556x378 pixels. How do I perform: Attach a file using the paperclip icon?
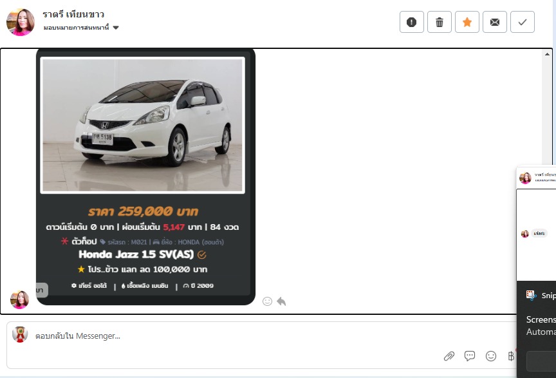449,356
